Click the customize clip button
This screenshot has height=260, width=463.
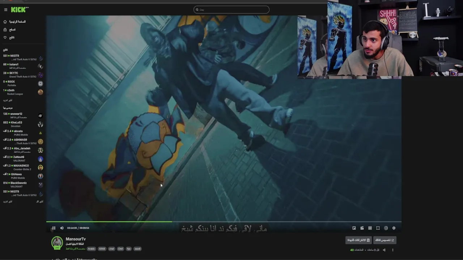click(x=385, y=240)
